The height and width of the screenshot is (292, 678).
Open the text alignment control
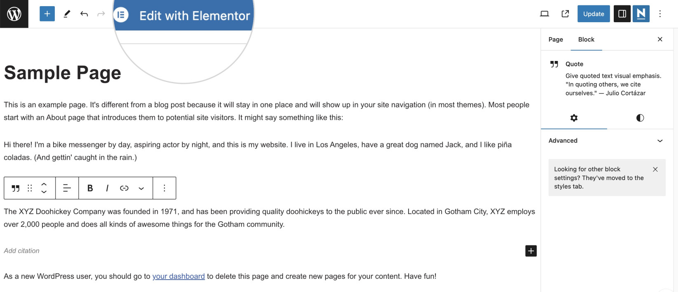click(67, 188)
